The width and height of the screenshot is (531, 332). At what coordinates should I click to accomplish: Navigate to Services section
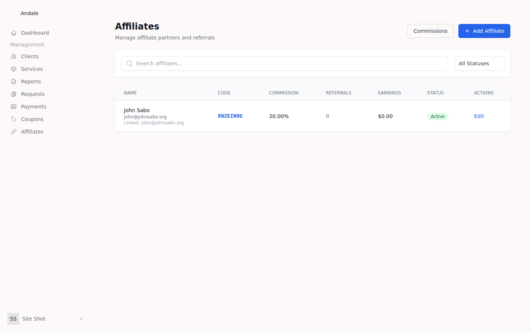32,69
